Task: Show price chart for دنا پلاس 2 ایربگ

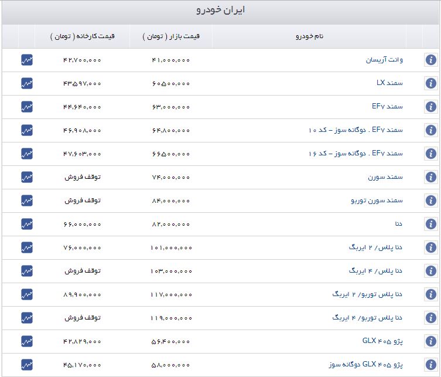Action: [x=27, y=247]
